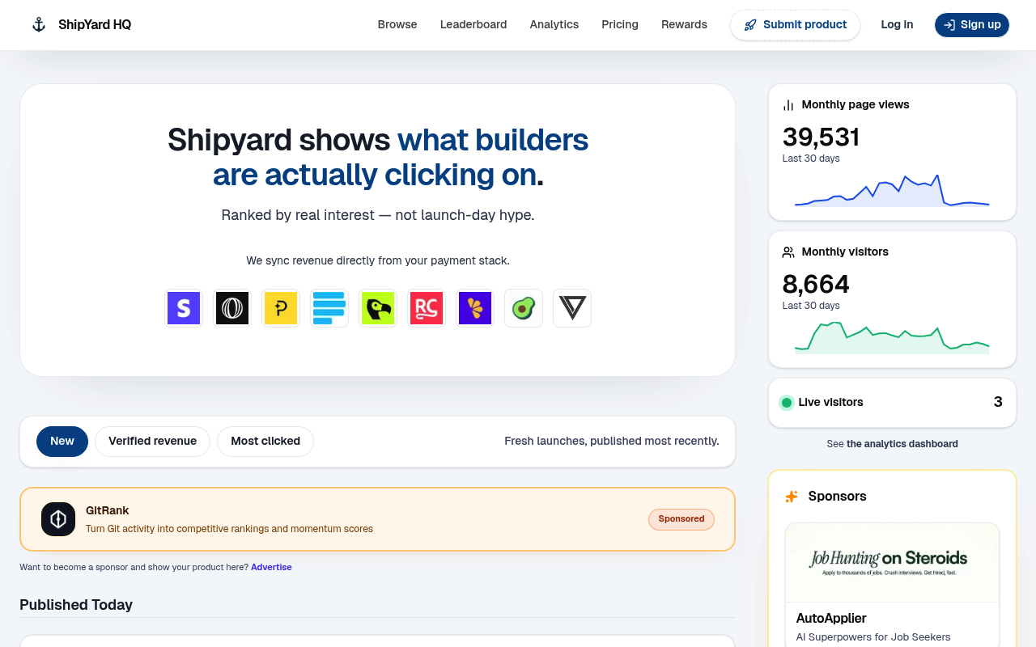Click the ShipYard HQ brand name
Image resolution: width=1036 pixels, height=647 pixels.
click(95, 25)
